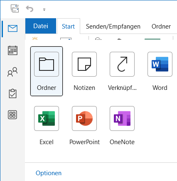Open the Tasks clipboard view

[x=12, y=94]
